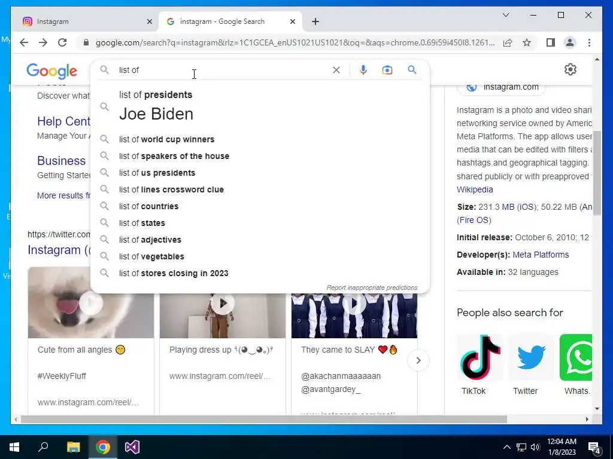
Task: Choose 'list of states' suggestion
Action: (260, 224)
